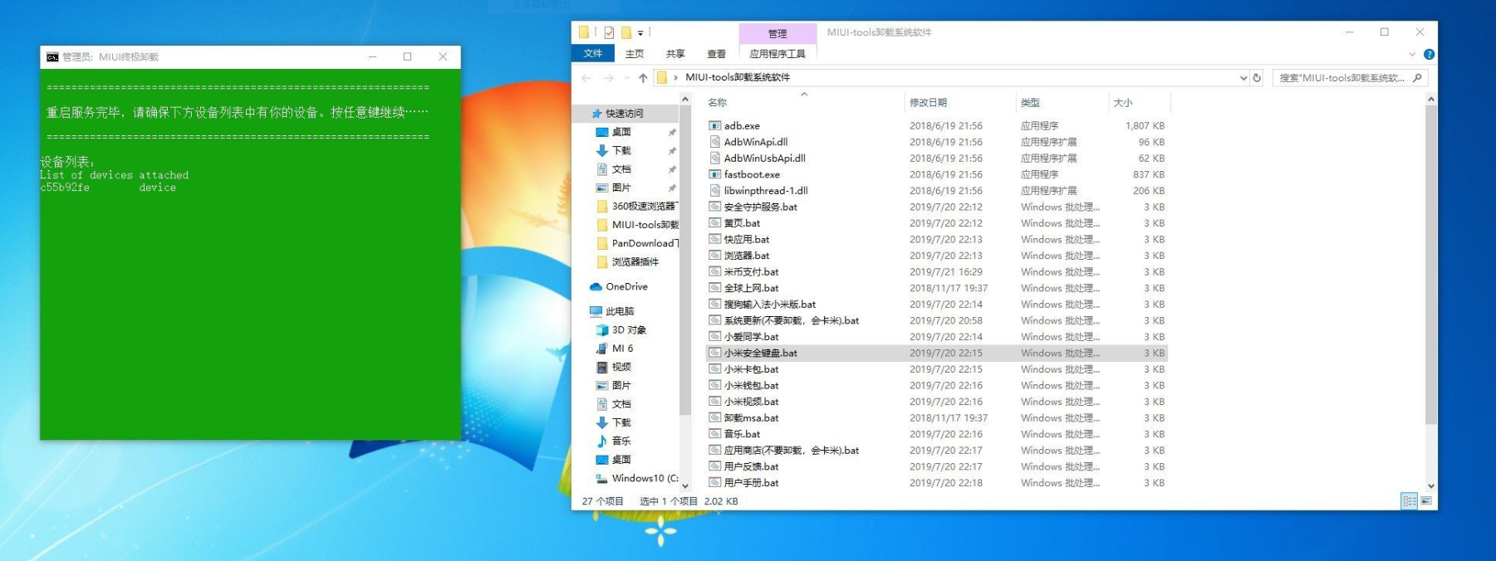The width and height of the screenshot is (1496, 561).
Task: Open quick access toolbar customize dropdown
Action: (x=640, y=33)
